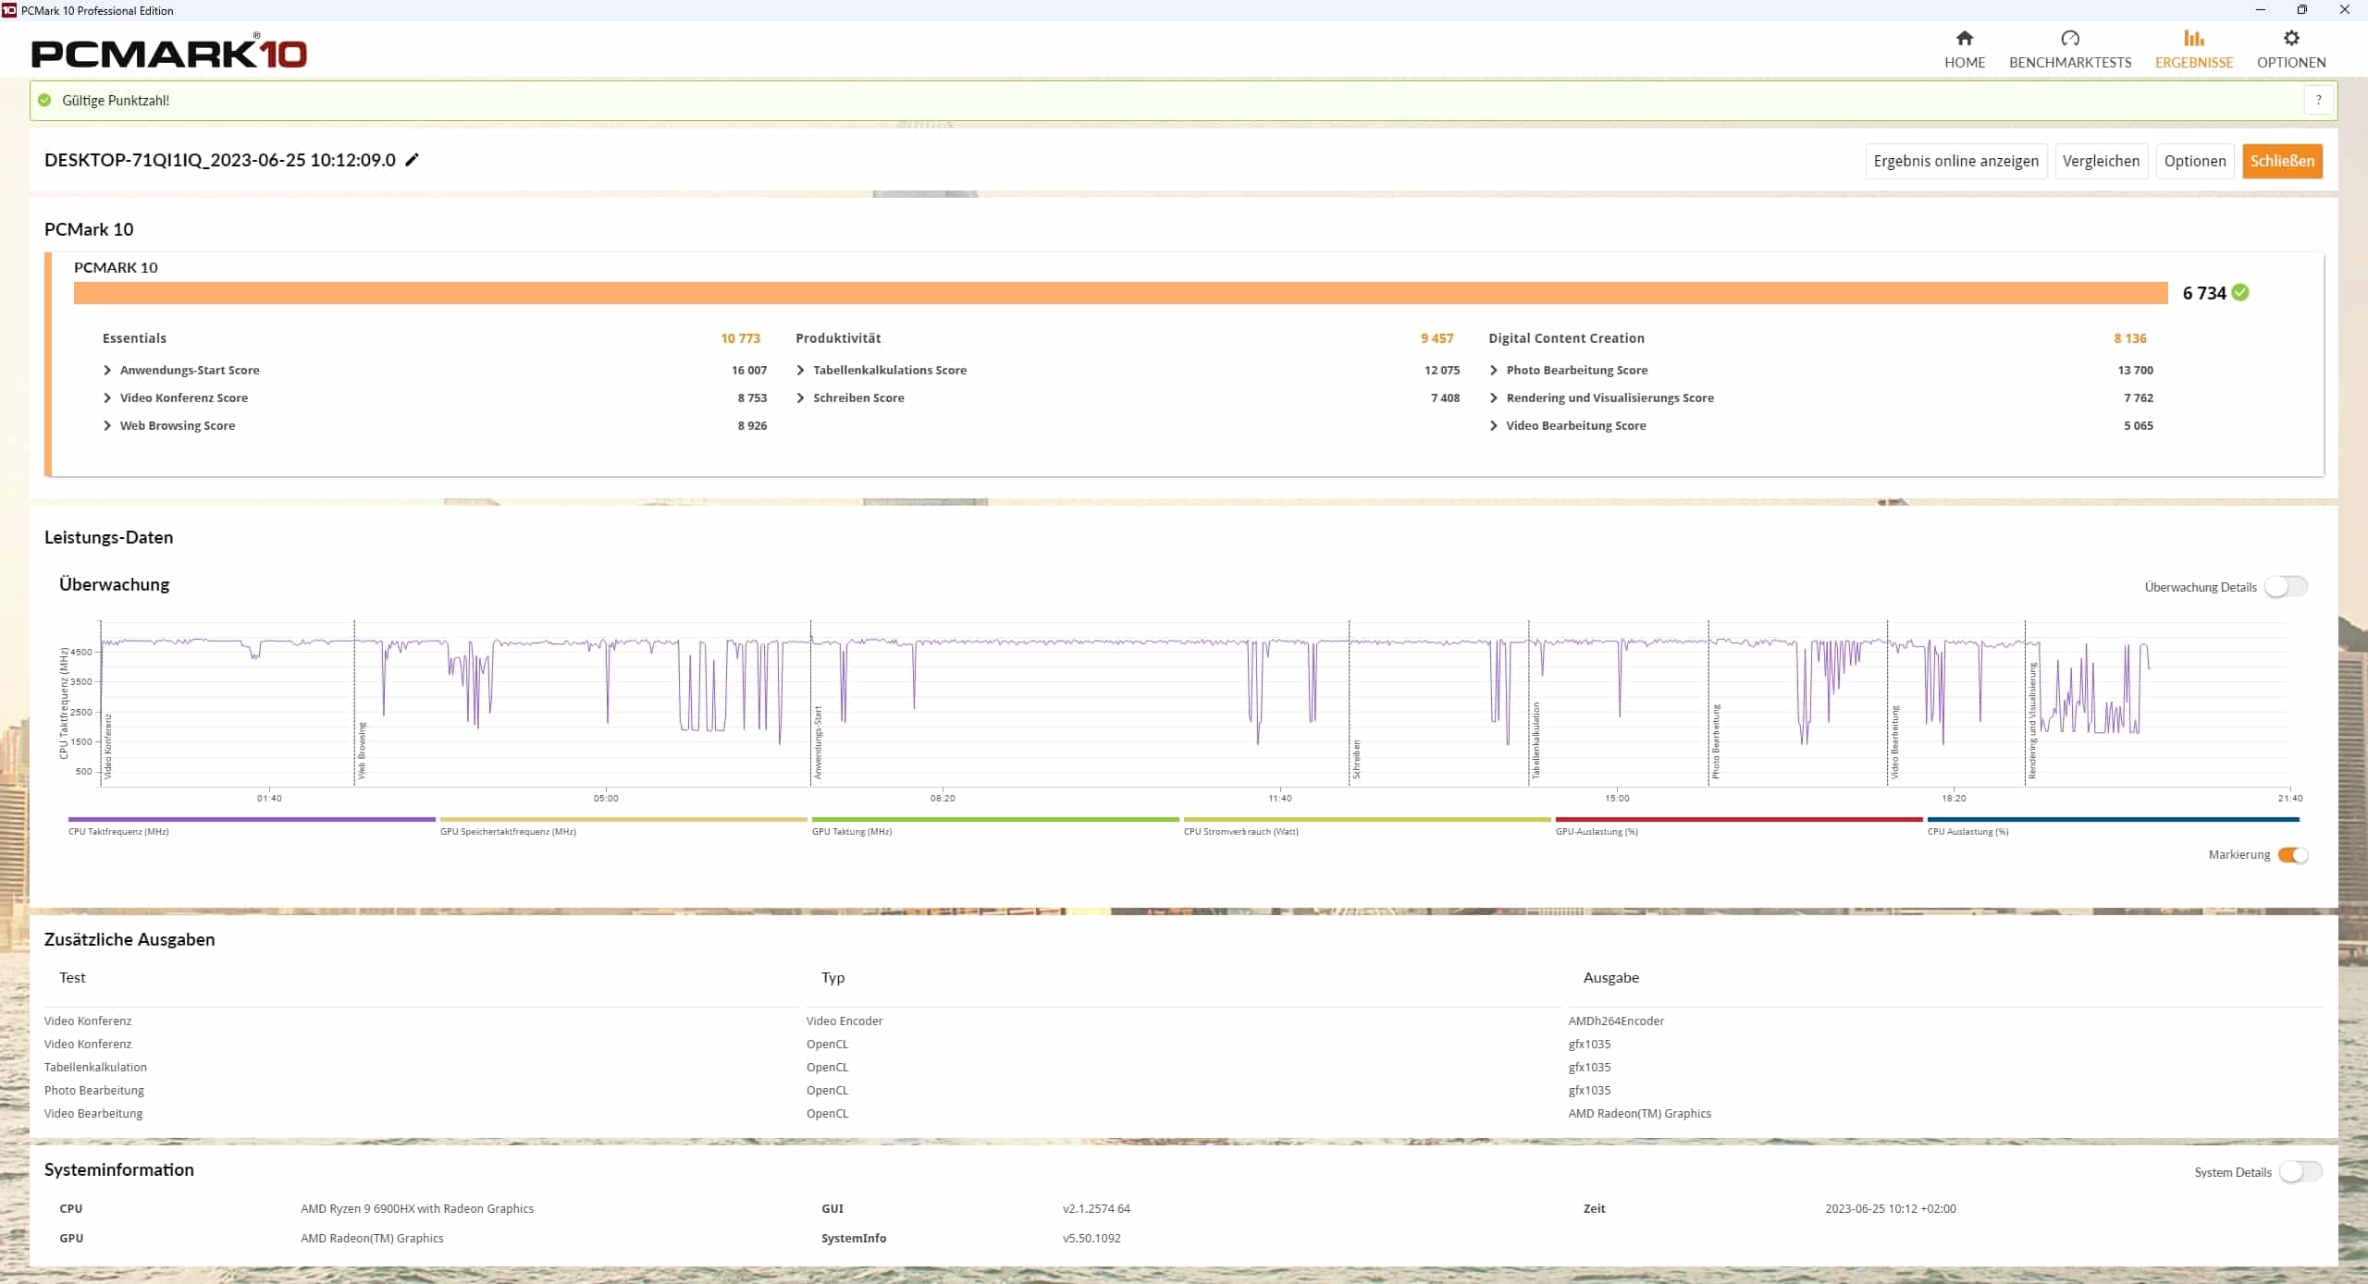Viewport: 2368px width, 1284px height.
Task: Expand Tabellenkalkulations Score details
Action: (x=800, y=370)
